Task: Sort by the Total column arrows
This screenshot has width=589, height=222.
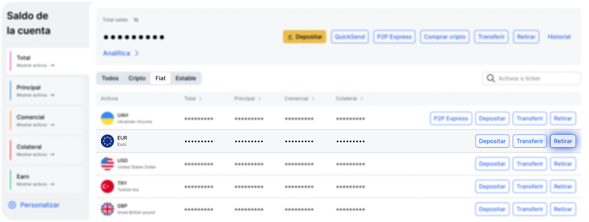Action: pyautogui.click(x=201, y=99)
